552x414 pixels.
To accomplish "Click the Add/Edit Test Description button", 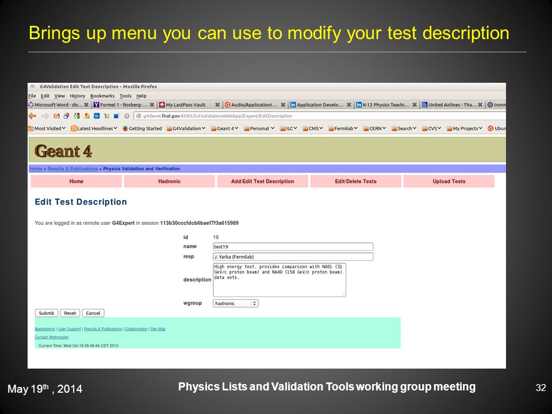I will 263,181.
